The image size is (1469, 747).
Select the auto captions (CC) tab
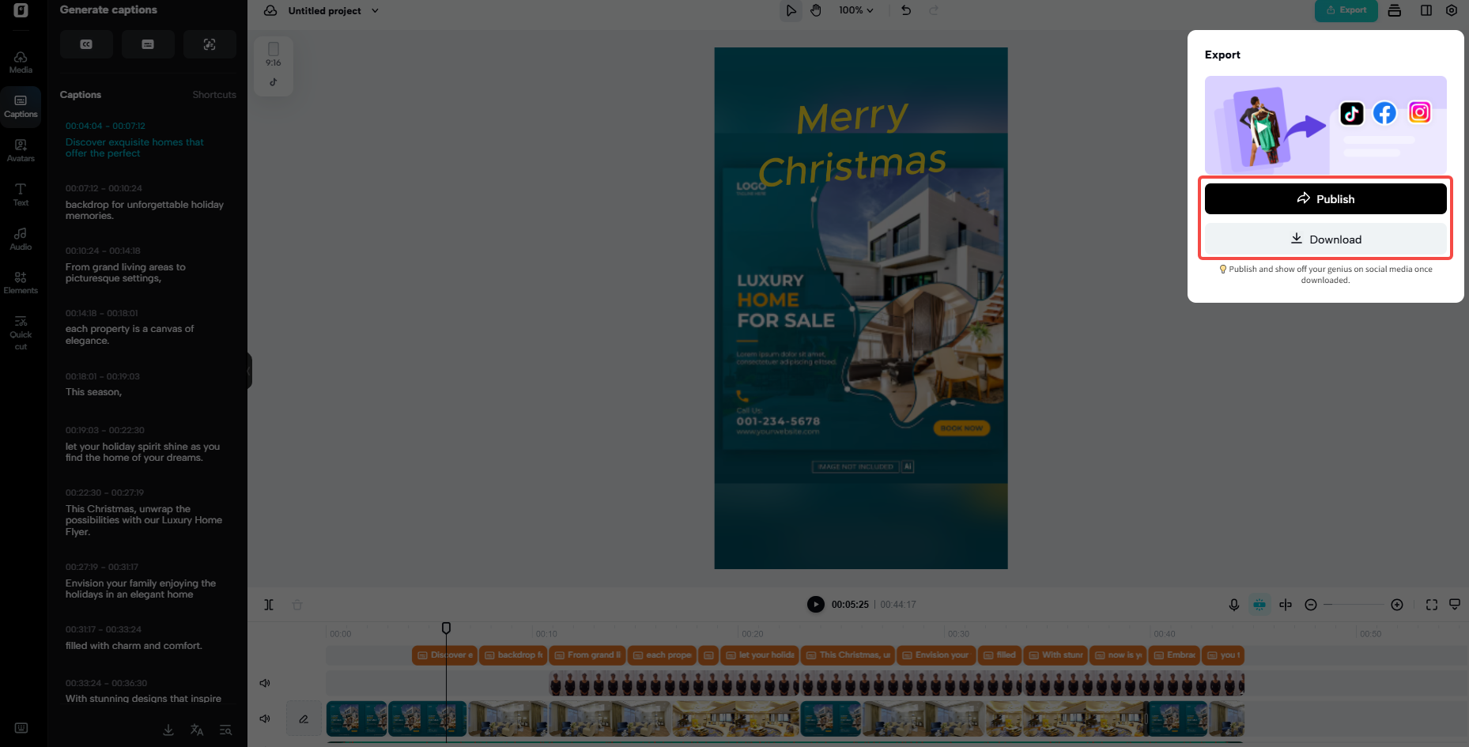[x=86, y=44]
